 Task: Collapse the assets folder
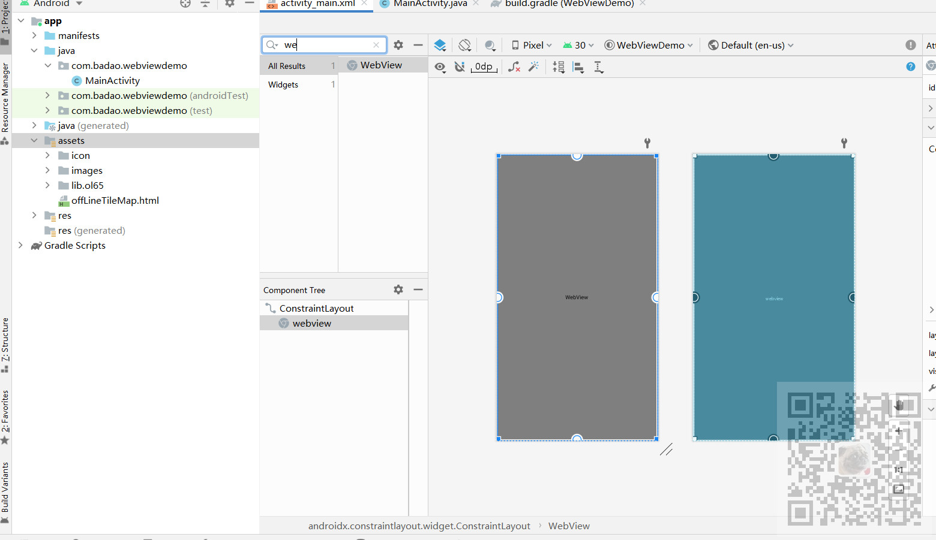34,140
